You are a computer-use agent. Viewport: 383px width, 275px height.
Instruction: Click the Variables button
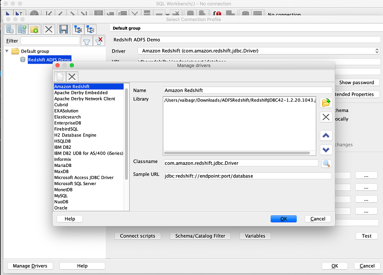click(255, 236)
